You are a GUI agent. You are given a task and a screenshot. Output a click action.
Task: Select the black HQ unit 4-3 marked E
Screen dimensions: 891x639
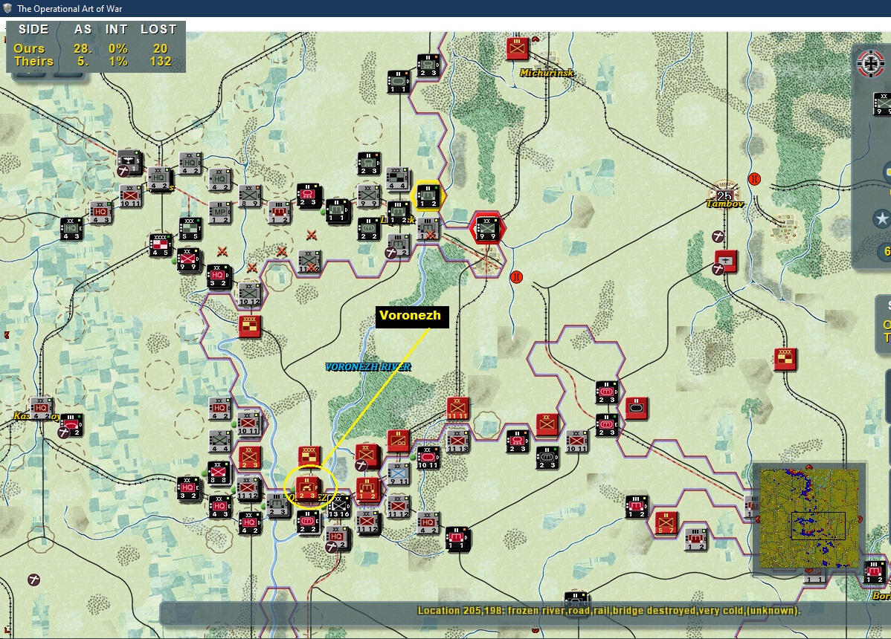[x=71, y=229]
